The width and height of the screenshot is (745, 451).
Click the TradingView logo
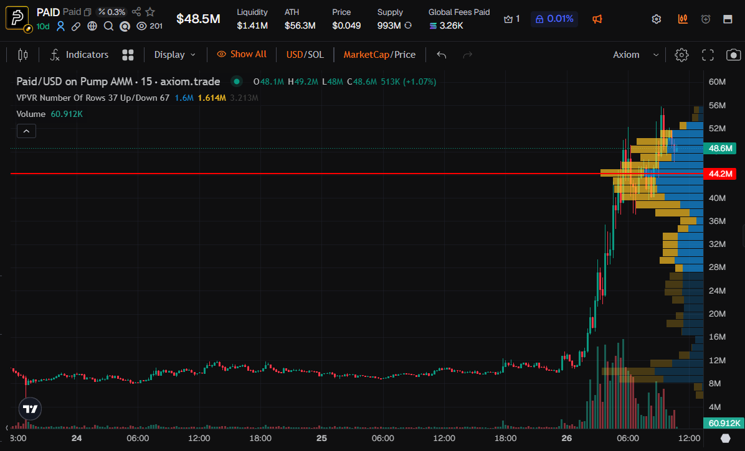pos(30,409)
